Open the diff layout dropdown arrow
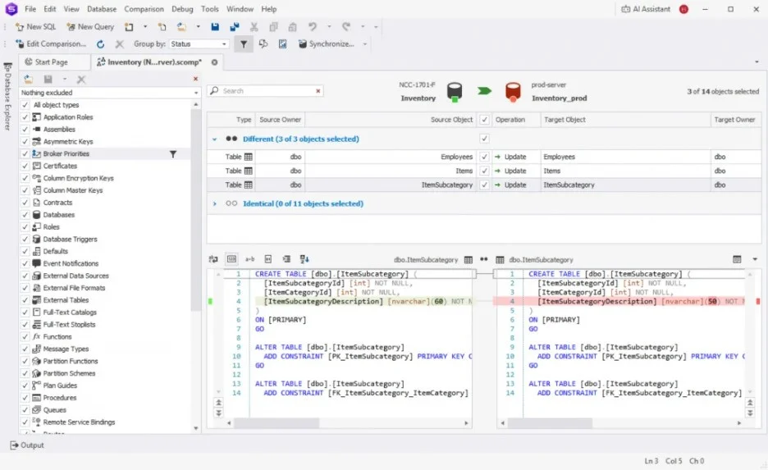The width and height of the screenshot is (768, 470). 755,259
